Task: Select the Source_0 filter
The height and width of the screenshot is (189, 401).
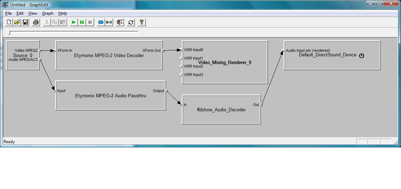Action: click(23, 55)
